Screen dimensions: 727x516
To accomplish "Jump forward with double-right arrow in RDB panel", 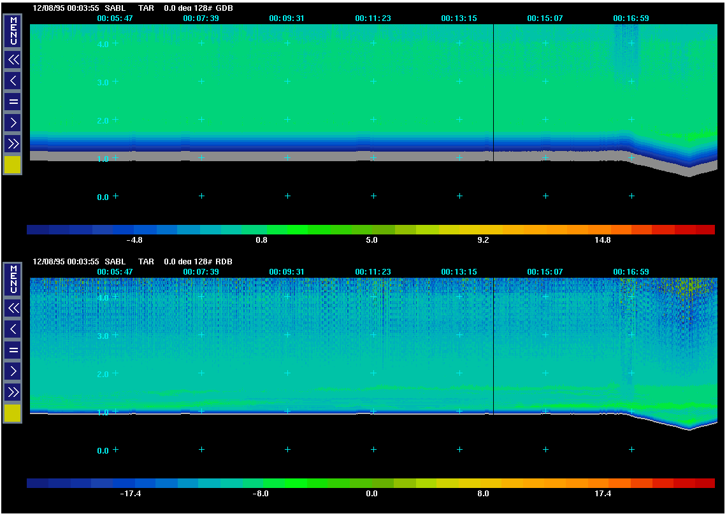I will (x=13, y=392).
